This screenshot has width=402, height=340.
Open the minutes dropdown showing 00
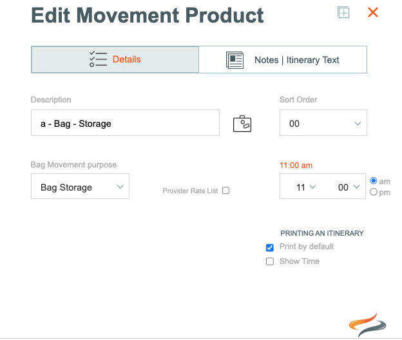click(349, 187)
